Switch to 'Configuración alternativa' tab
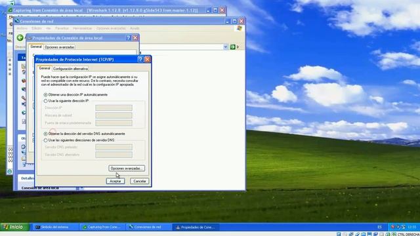Viewport: 420px width, 236px height. pyautogui.click(x=70, y=69)
